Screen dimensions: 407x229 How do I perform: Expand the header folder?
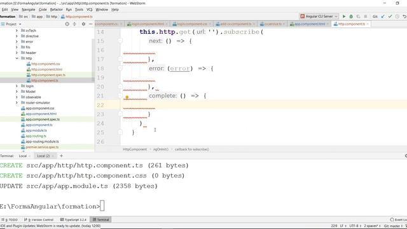[17, 53]
